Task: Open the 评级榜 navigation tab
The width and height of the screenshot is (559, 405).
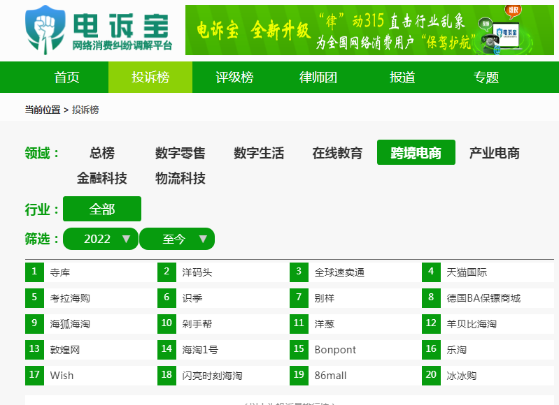Action: click(234, 78)
